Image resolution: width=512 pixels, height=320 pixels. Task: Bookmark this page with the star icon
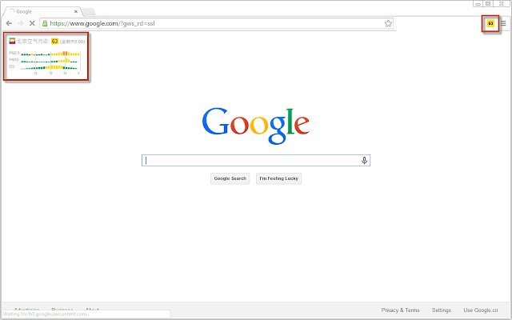click(388, 23)
